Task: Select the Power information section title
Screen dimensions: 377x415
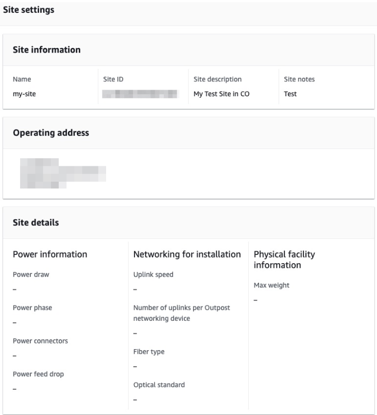Action: [50, 254]
